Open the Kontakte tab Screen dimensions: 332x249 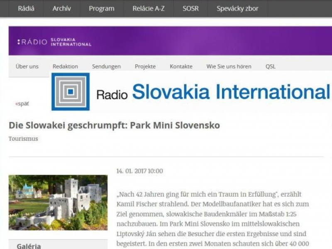click(x=181, y=66)
